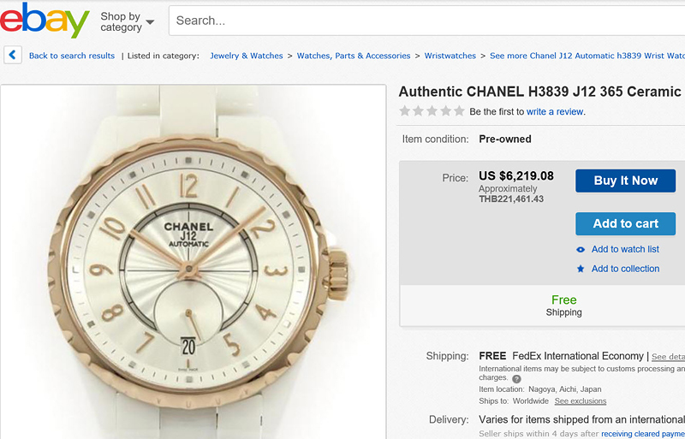Go back to search results
The image size is (685, 439).
[x=72, y=56]
